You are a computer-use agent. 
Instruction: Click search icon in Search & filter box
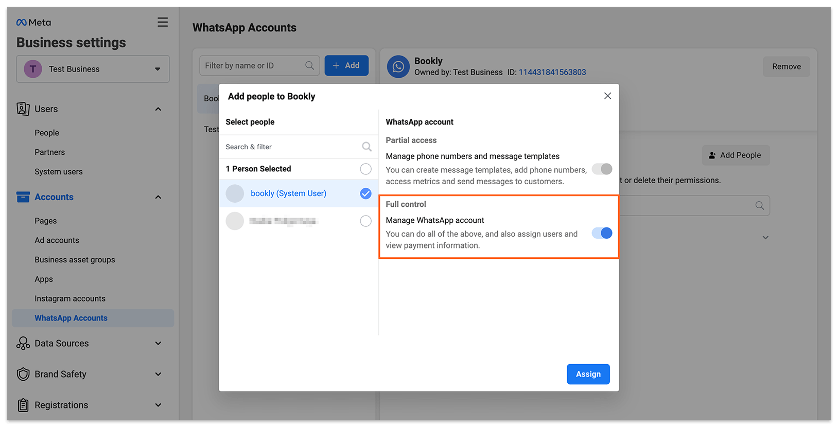click(x=366, y=147)
